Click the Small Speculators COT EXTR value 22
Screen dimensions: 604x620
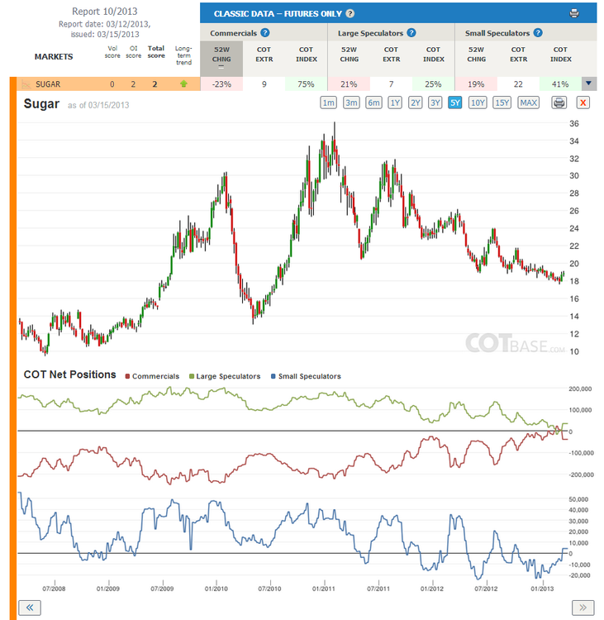(518, 83)
